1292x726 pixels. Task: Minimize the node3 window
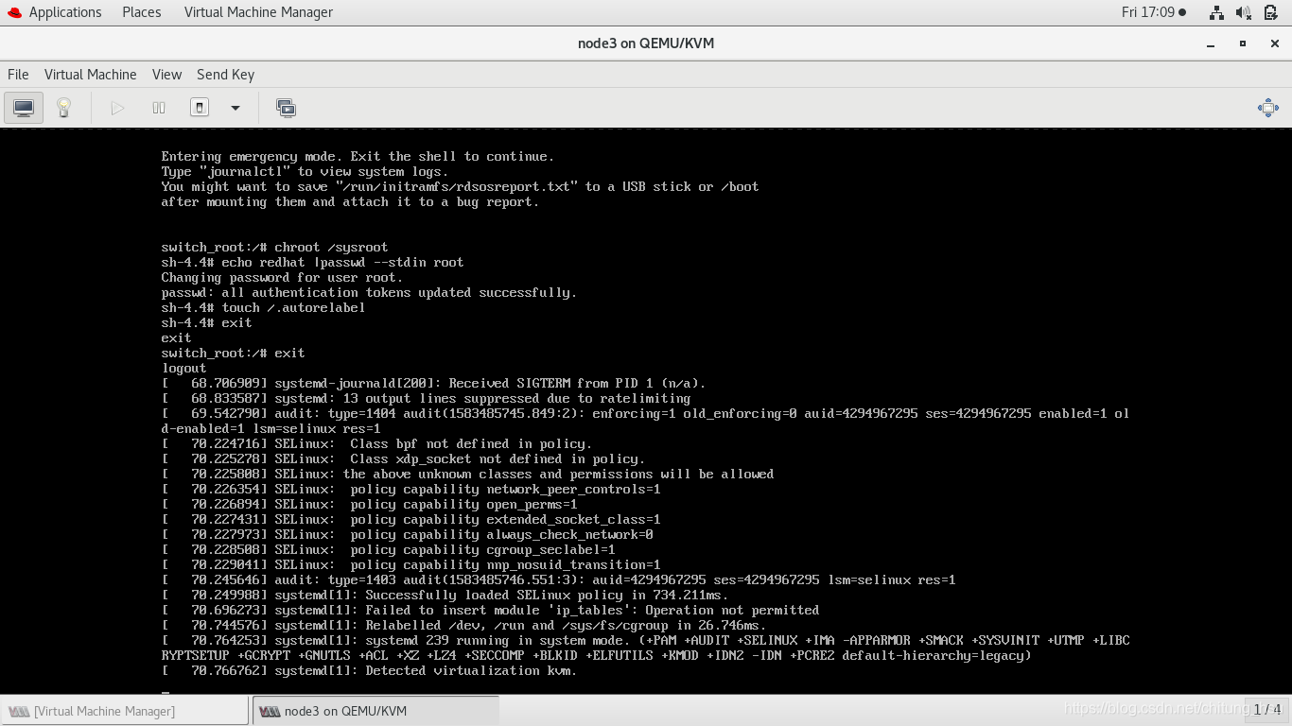1212,43
